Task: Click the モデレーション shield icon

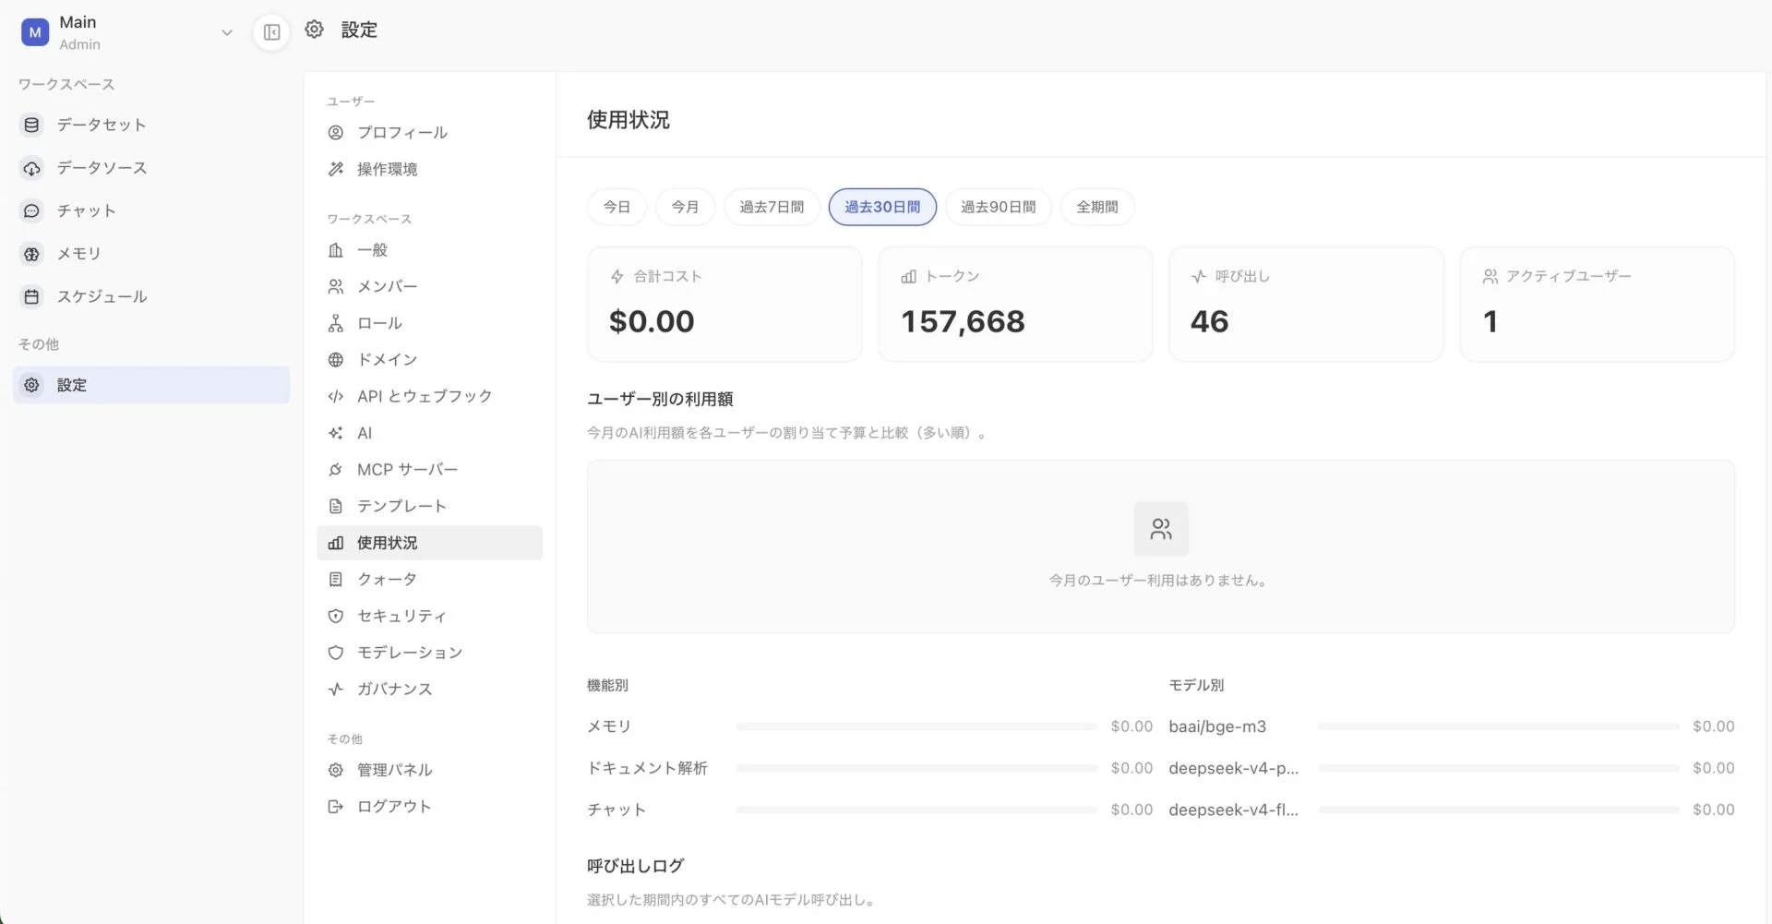Action: tap(336, 653)
